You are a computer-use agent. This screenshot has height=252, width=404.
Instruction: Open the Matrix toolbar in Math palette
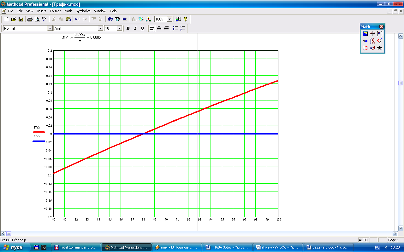pyautogui.click(x=380, y=34)
